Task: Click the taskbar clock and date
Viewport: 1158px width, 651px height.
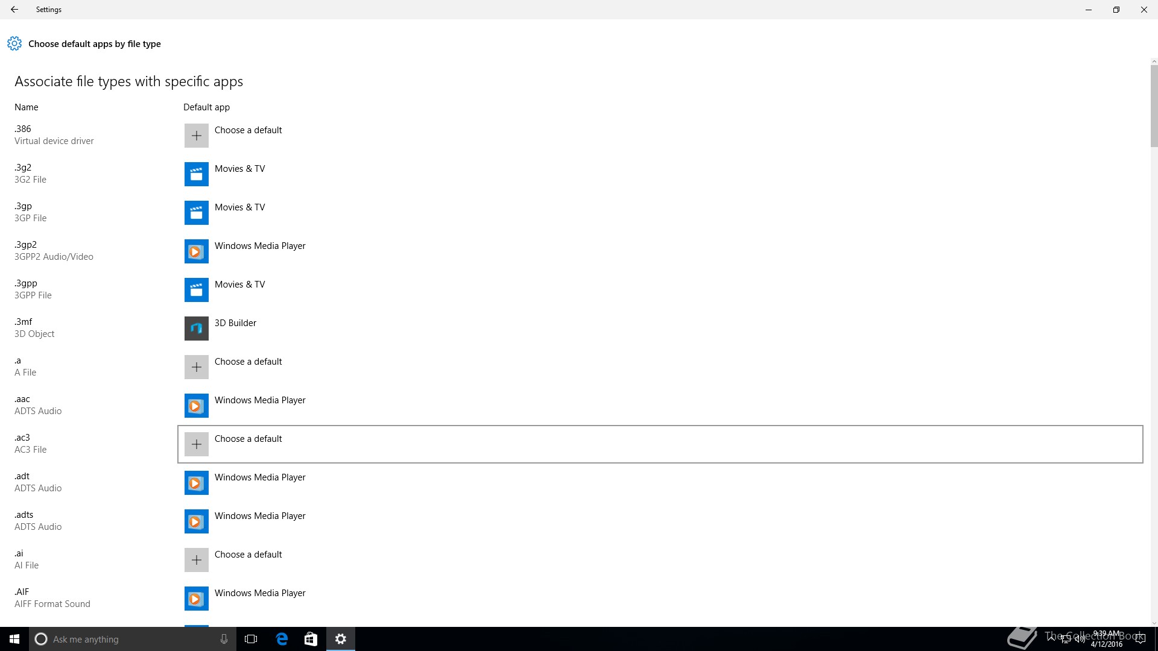Action: tap(1107, 639)
